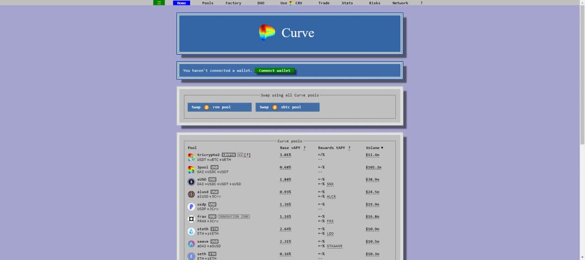Click the [?] help next to tricrypto2
This screenshot has width=585, height=260.
(247, 155)
